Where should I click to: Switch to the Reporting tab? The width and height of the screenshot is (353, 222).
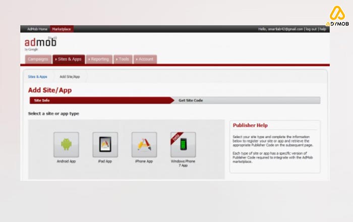tap(99, 59)
